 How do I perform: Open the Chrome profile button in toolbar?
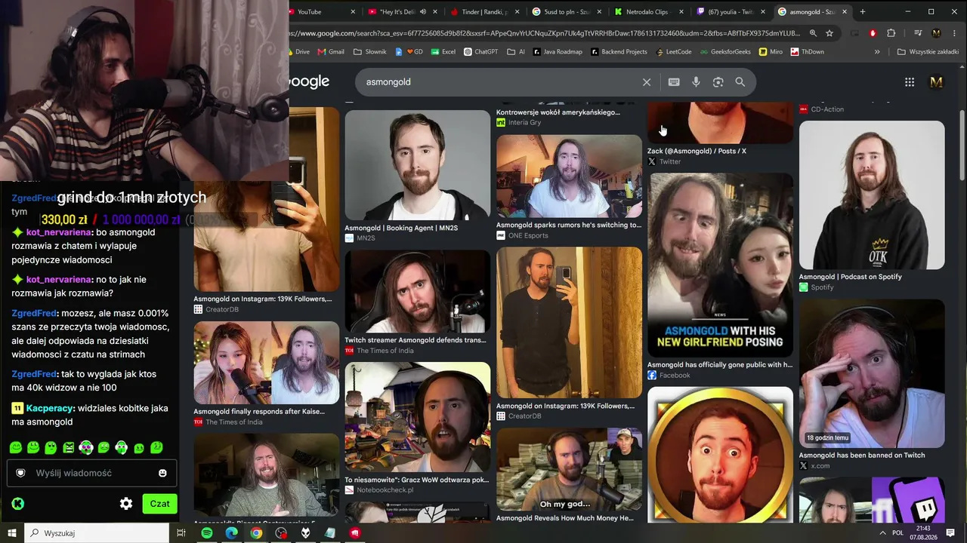coord(936,33)
